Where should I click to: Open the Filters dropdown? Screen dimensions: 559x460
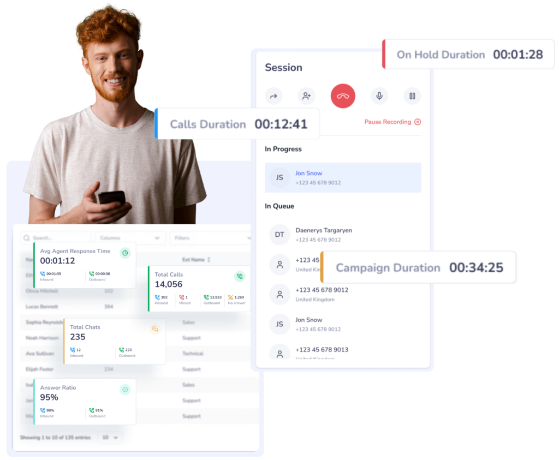click(x=210, y=238)
